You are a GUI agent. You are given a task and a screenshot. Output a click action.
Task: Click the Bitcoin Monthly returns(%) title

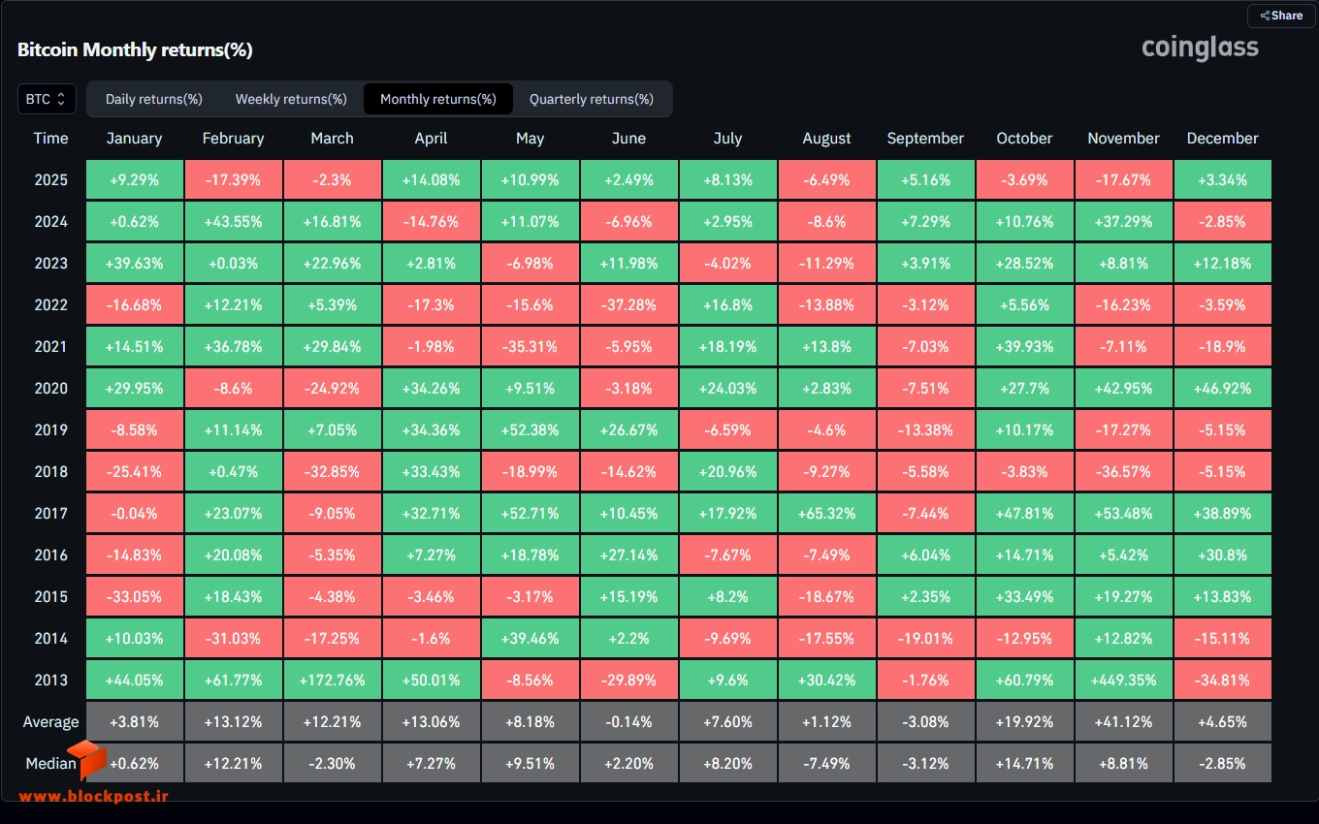[135, 50]
